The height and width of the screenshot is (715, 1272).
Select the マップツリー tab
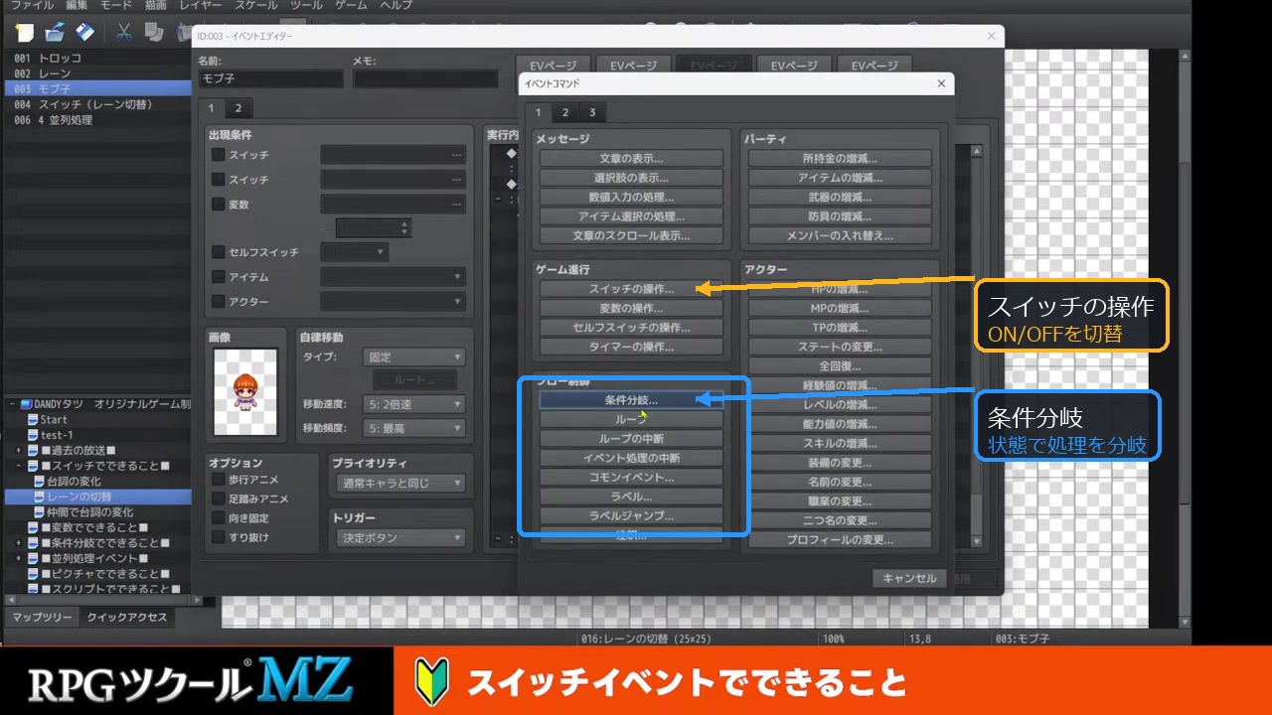pos(42,617)
